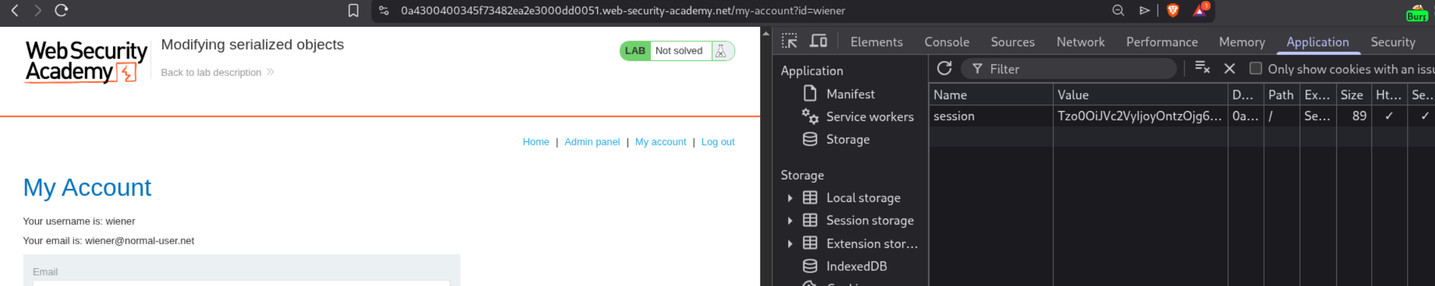Open the Brave Shields lion icon

pyautogui.click(x=1172, y=11)
